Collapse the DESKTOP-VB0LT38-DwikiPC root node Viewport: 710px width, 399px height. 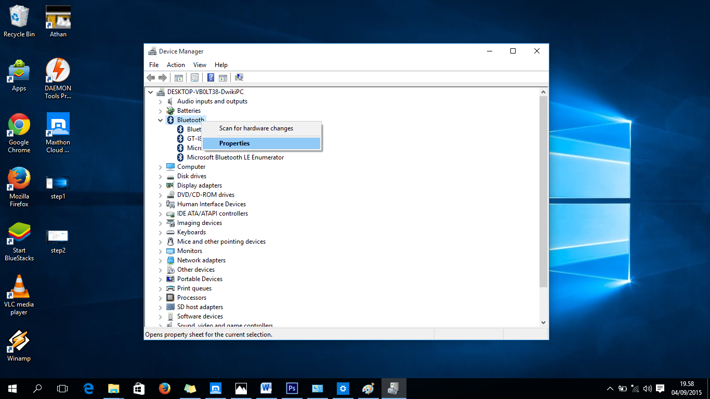(151, 92)
